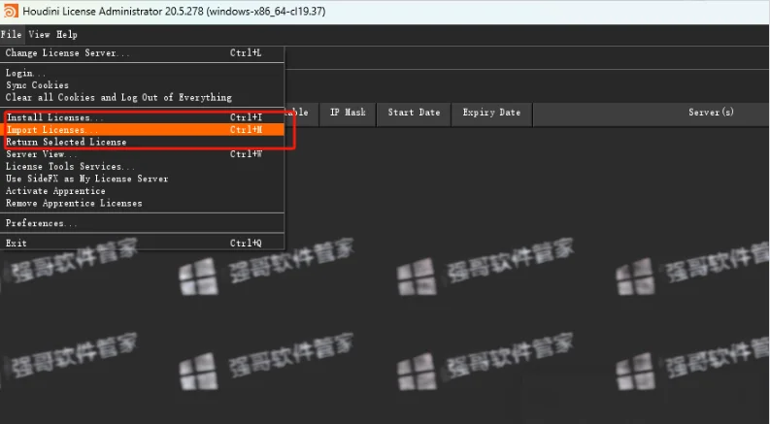Viewport: 770px width, 424px height.
Task: Click Return Selected License entry
Action: pos(143,142)
